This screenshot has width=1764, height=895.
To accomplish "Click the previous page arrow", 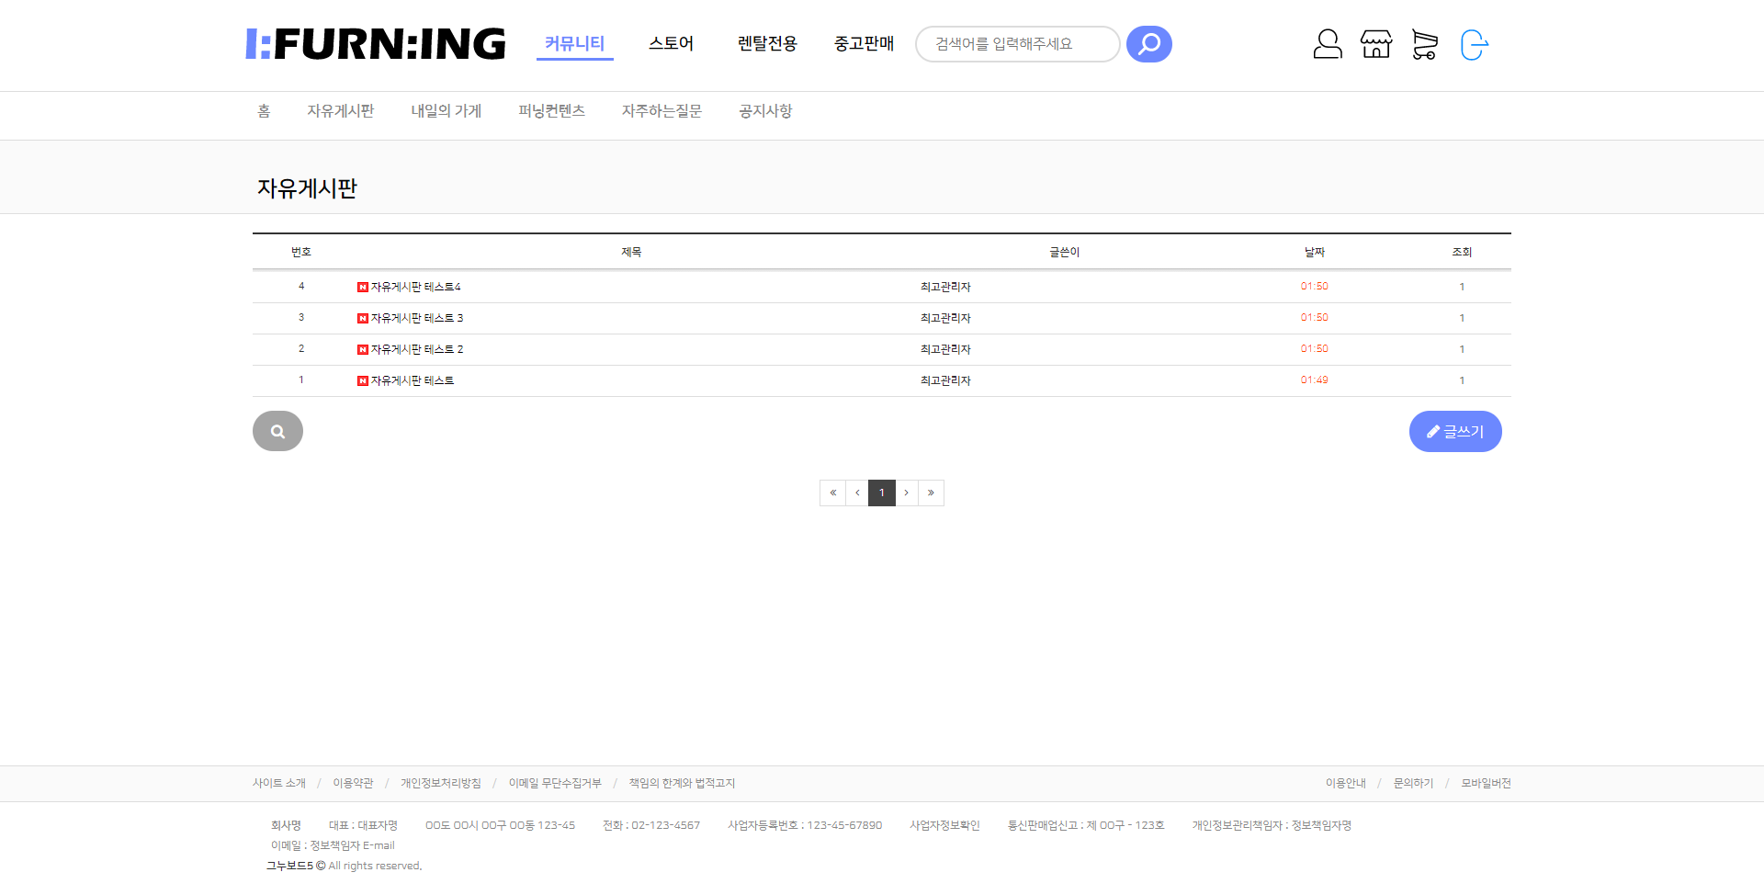I will pyautogui.click(x=857, y=493).
